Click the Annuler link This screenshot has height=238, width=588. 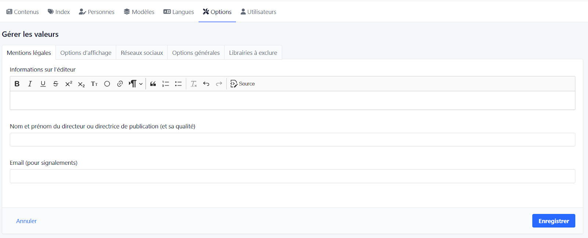click(x=26, y=221)
